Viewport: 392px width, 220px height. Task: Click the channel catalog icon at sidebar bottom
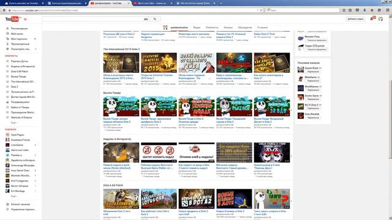[7, 204]
